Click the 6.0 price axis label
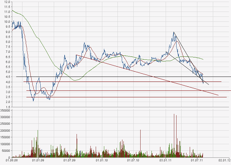 8,62
